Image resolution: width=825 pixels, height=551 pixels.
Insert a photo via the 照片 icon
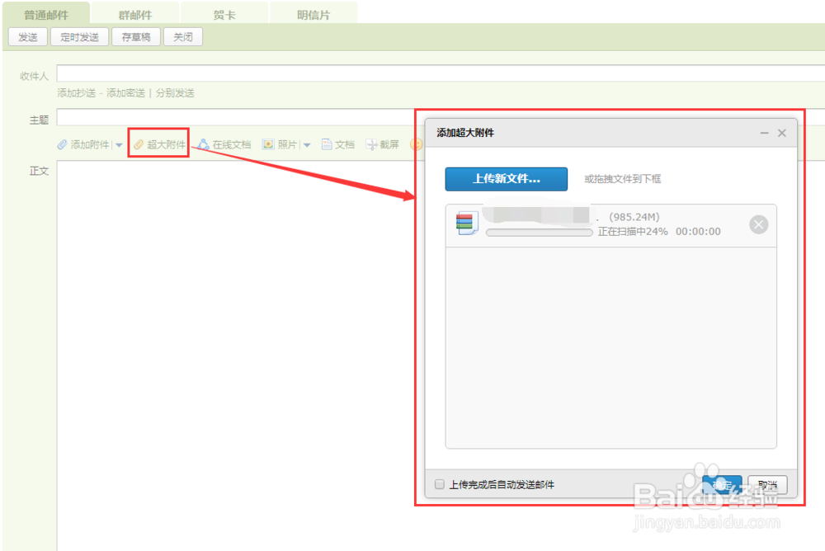269,144
